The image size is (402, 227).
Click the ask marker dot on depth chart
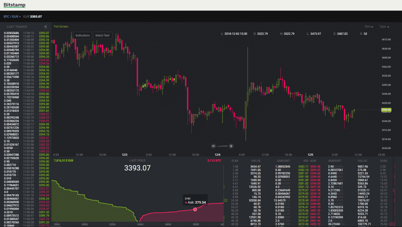195,209
